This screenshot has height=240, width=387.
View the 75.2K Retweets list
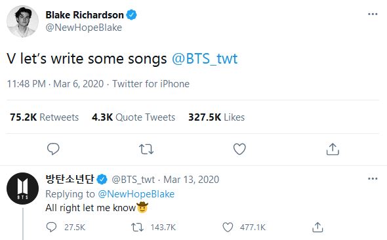click(45, 117)
